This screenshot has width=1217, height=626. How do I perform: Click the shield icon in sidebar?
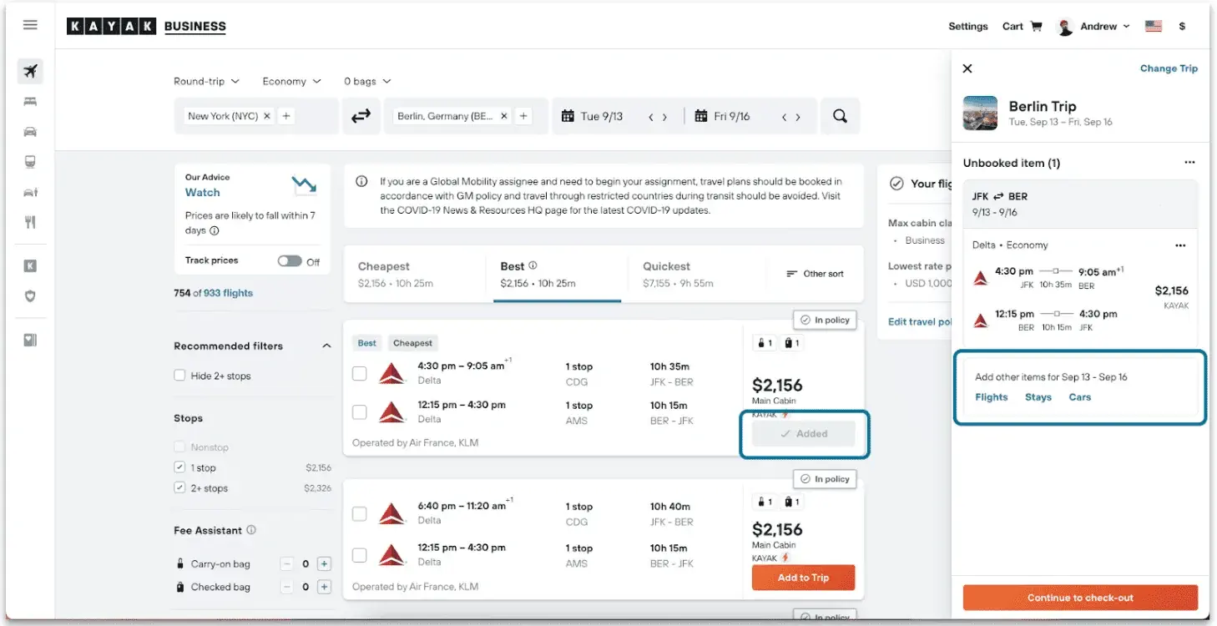[30, 295]
